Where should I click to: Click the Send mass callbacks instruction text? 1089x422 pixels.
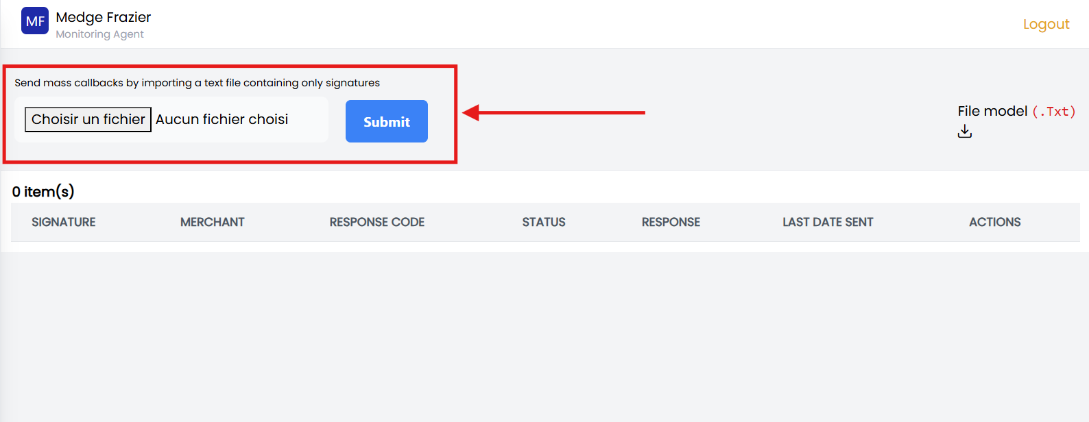pos(197,83)
